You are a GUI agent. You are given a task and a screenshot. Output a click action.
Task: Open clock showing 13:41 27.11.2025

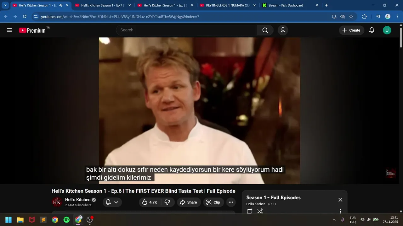[390, 220]
